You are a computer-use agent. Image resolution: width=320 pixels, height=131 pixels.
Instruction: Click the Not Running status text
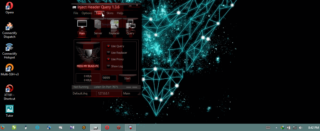point(81,87)
